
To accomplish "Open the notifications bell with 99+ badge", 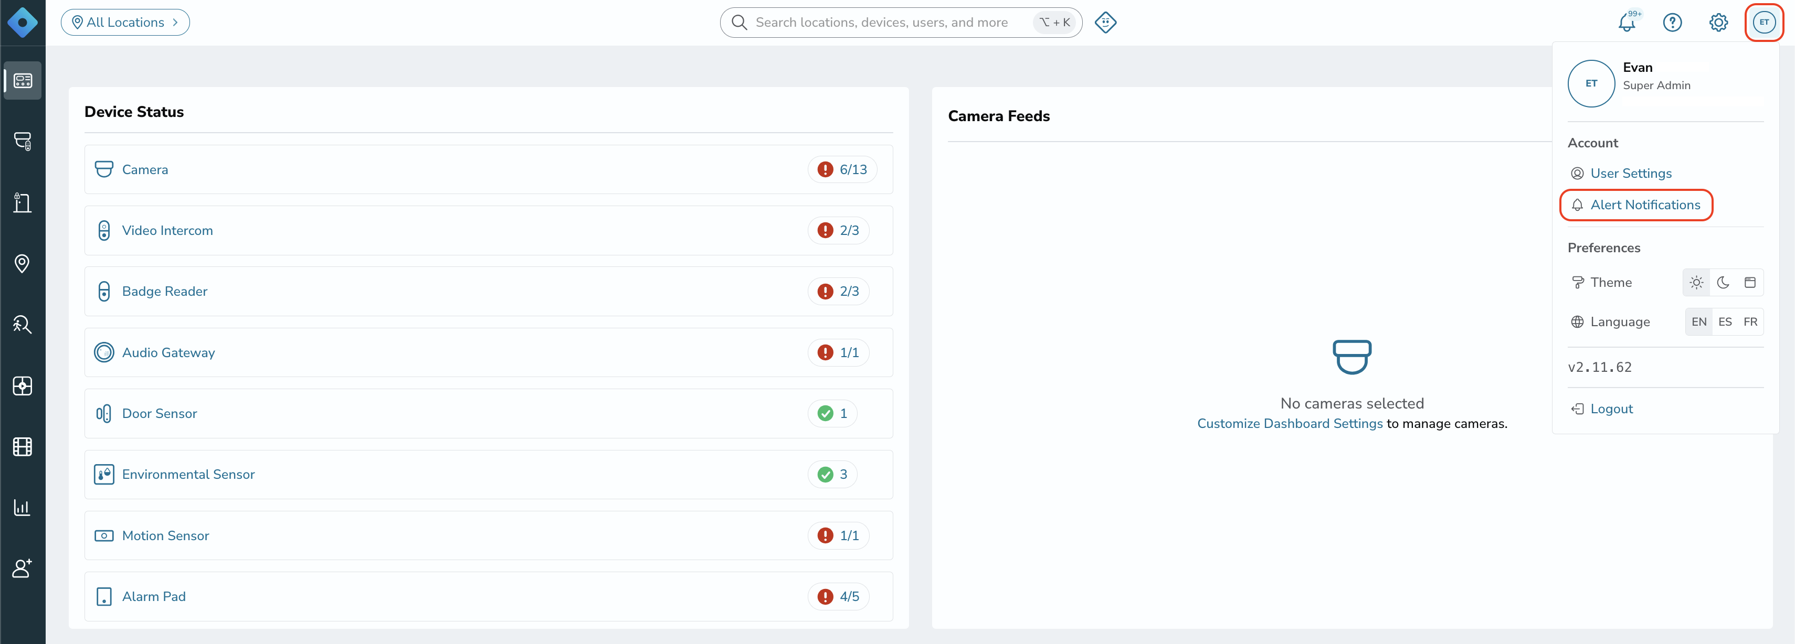I will [x=1628, y=22].
